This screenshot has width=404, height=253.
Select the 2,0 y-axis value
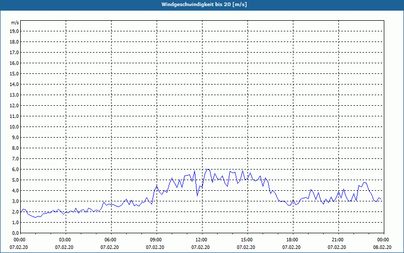(15, 212)
